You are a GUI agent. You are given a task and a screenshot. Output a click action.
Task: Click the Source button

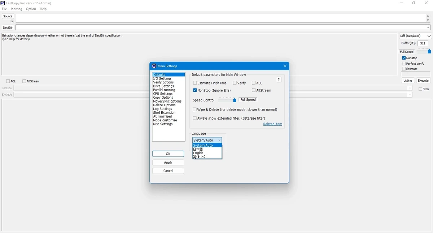pos(8,16)
